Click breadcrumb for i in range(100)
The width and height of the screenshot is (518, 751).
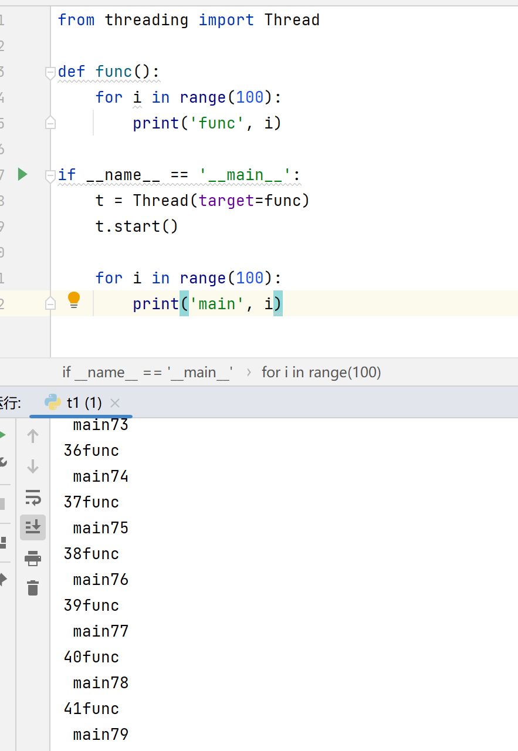tap(321, 373)
